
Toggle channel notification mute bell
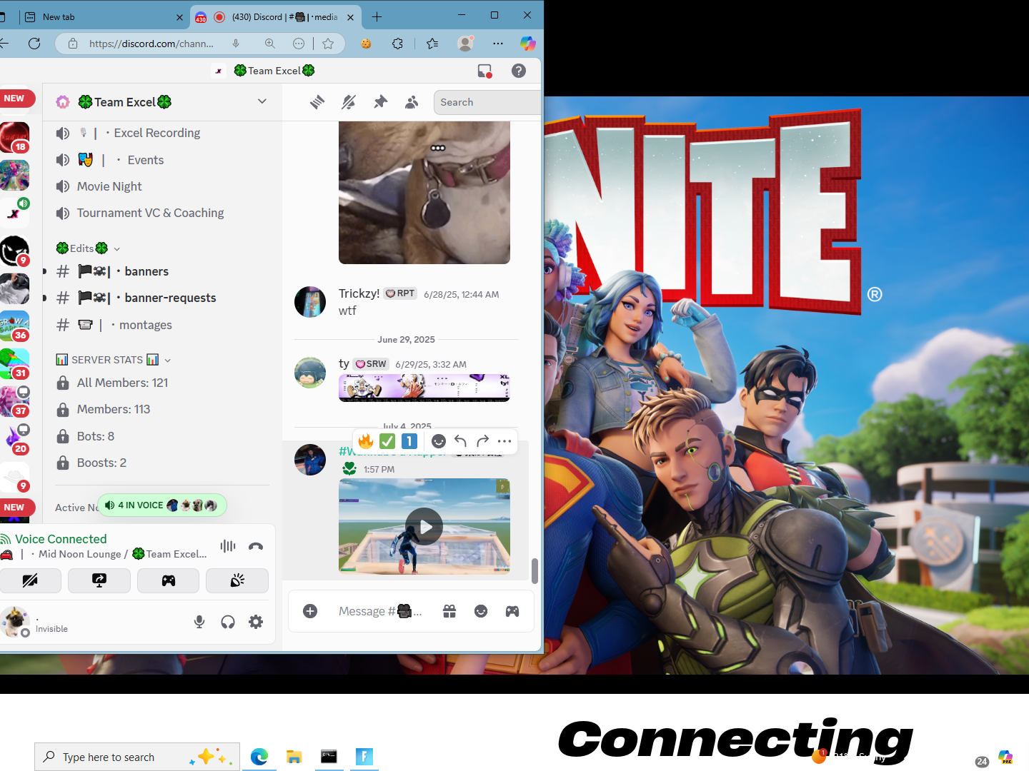(x=349, y=102)
